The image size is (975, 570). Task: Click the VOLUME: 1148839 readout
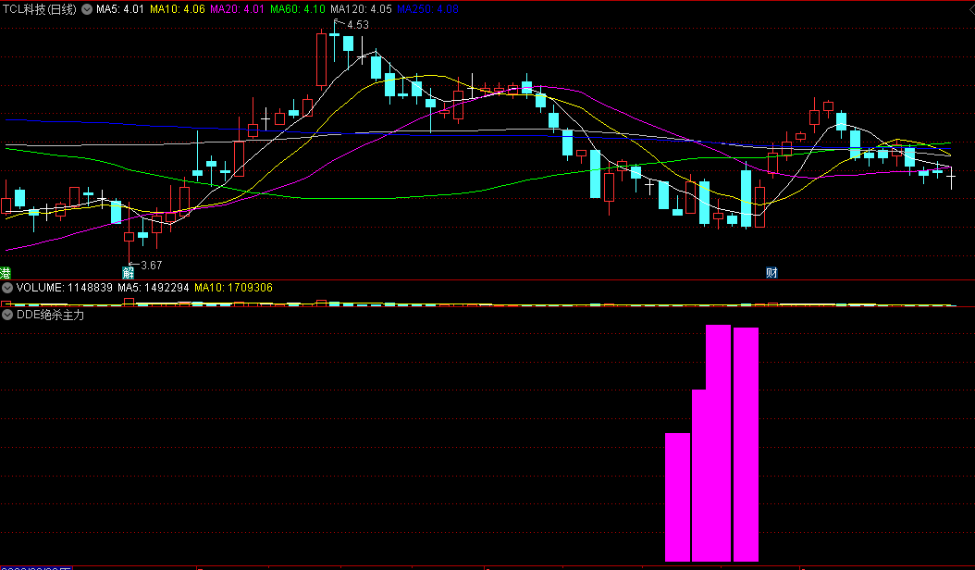65,288
